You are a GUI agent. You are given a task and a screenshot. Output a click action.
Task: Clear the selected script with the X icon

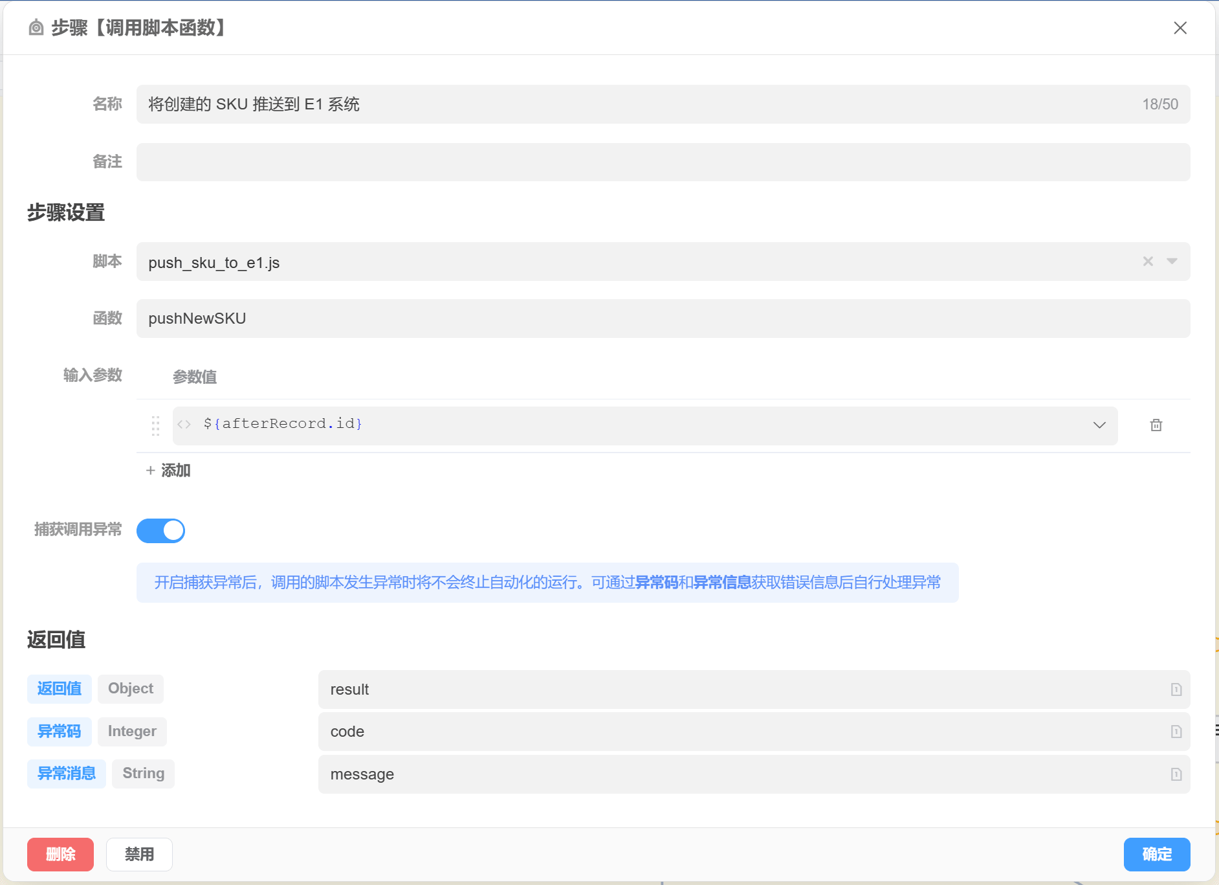(x=1148, y=262)
